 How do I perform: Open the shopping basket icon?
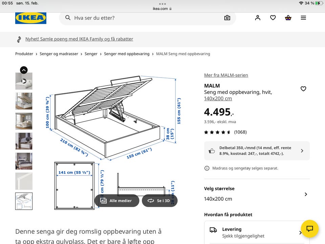tap(288, 18)
